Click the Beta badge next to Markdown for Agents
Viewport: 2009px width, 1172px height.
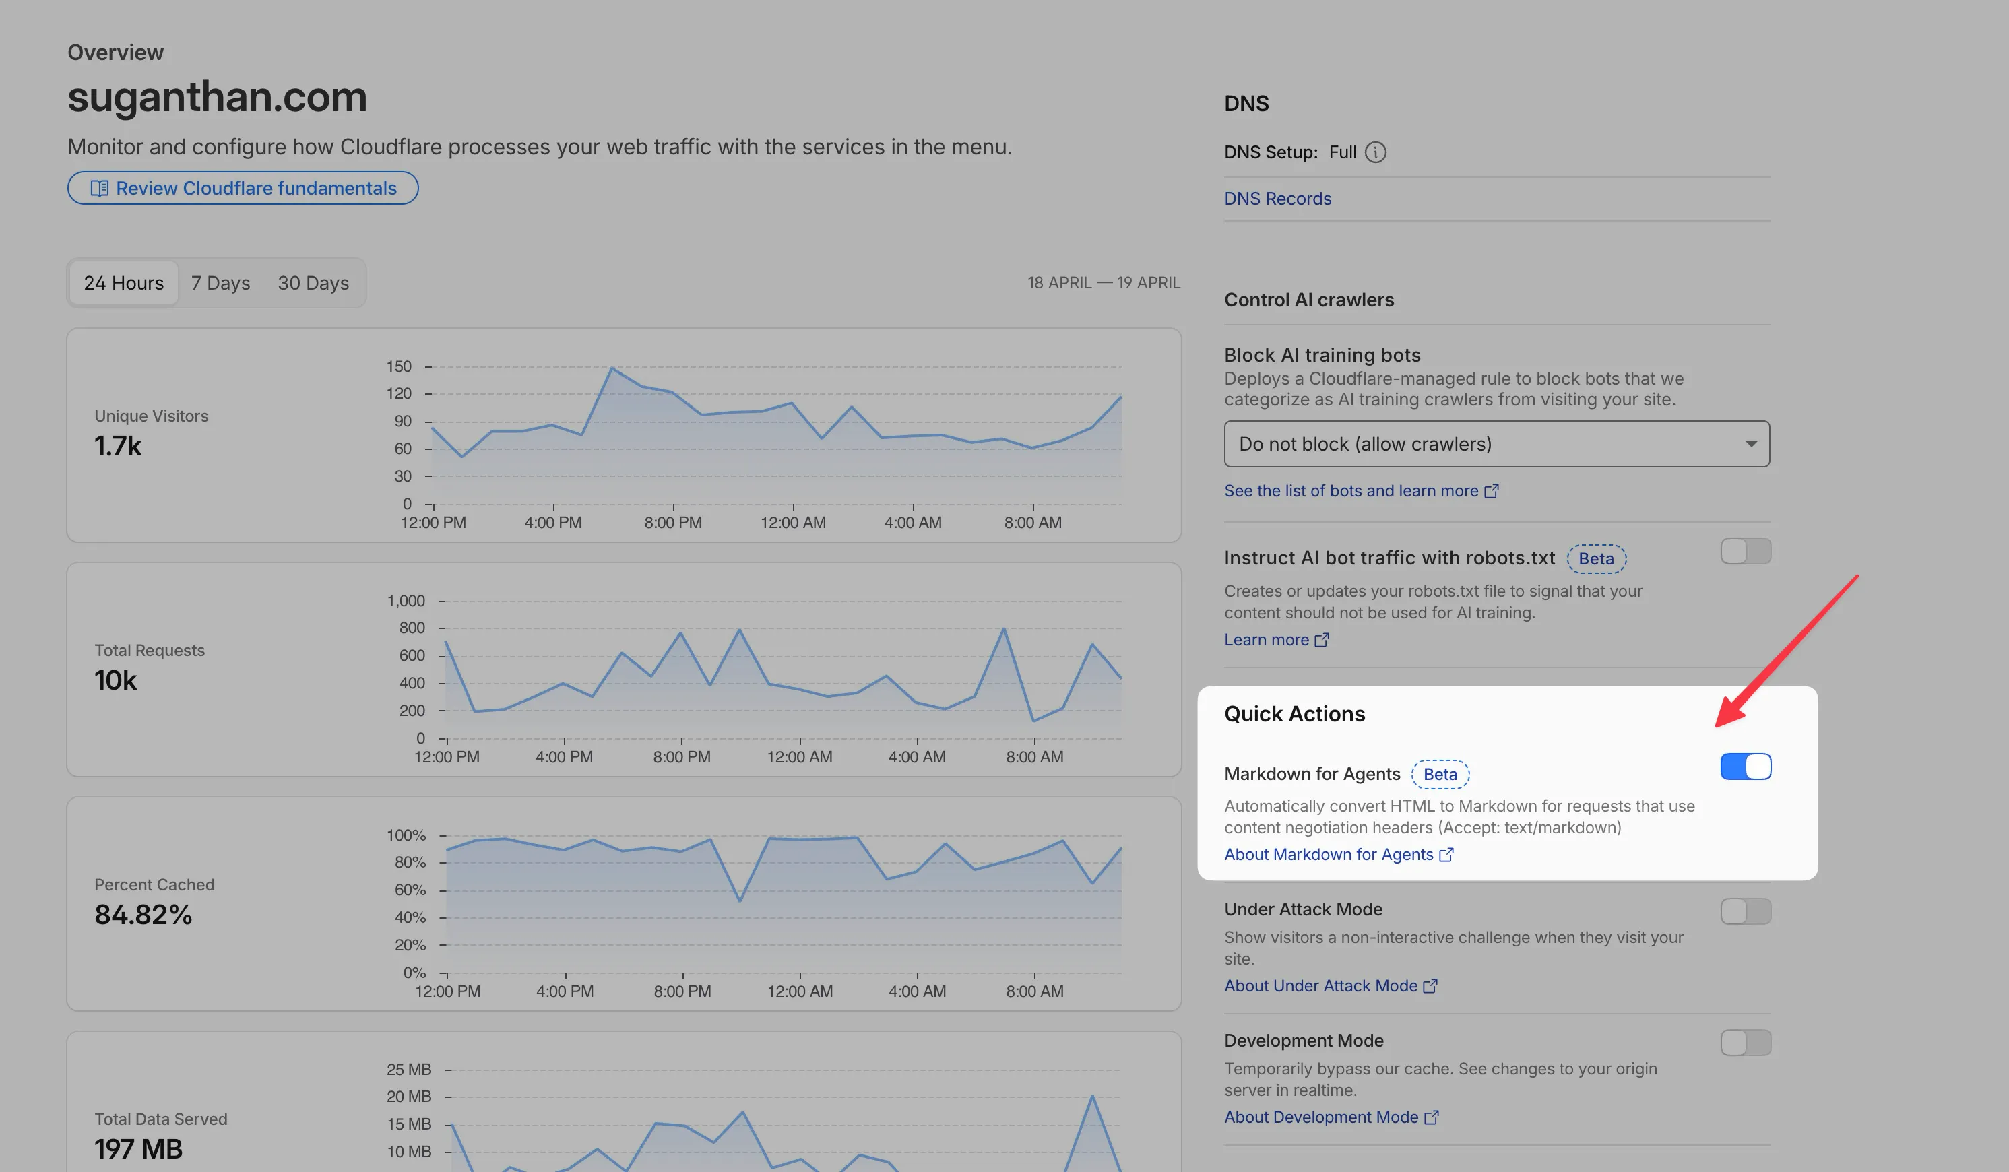click(1440, 774)
